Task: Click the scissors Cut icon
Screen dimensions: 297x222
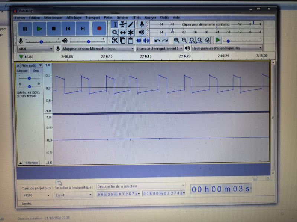Action: click(x=115, y=40)
